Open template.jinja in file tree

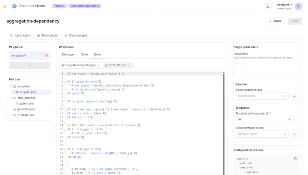(28, 92)
